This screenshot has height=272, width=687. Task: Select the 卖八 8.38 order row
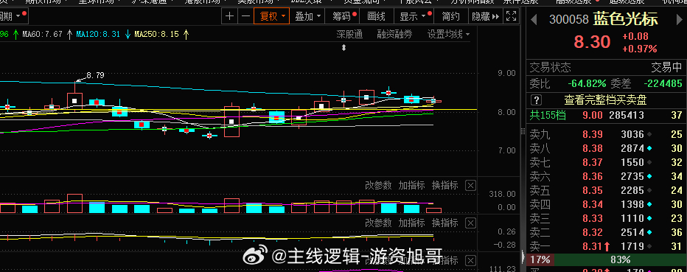pyautogui.click(x=607, y=148)
